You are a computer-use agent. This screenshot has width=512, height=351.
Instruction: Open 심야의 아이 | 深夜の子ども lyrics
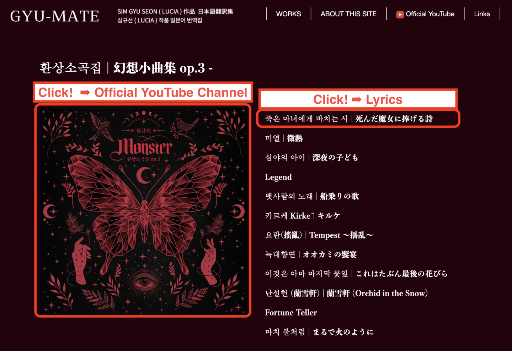311,158
